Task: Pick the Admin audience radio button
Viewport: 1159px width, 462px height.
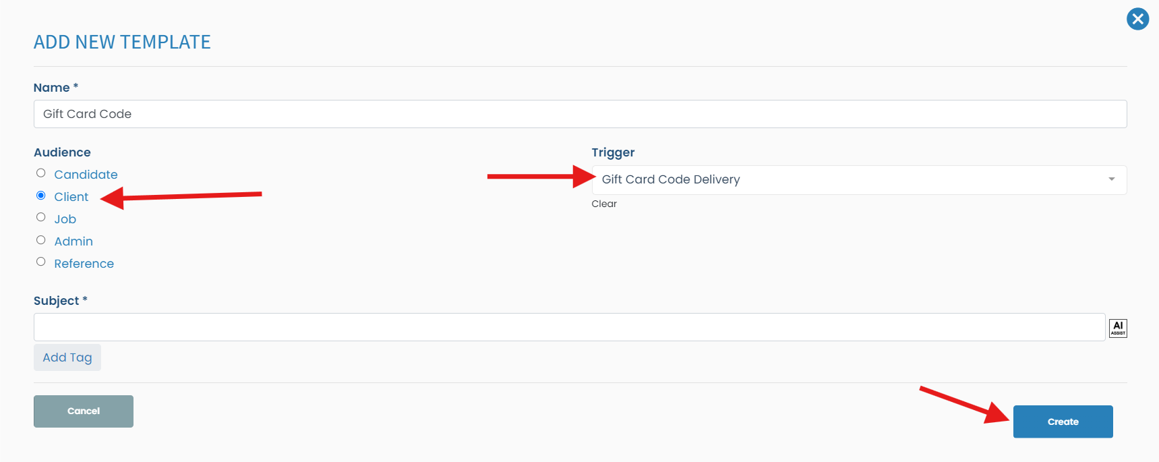Action: (x=41, y=240)
